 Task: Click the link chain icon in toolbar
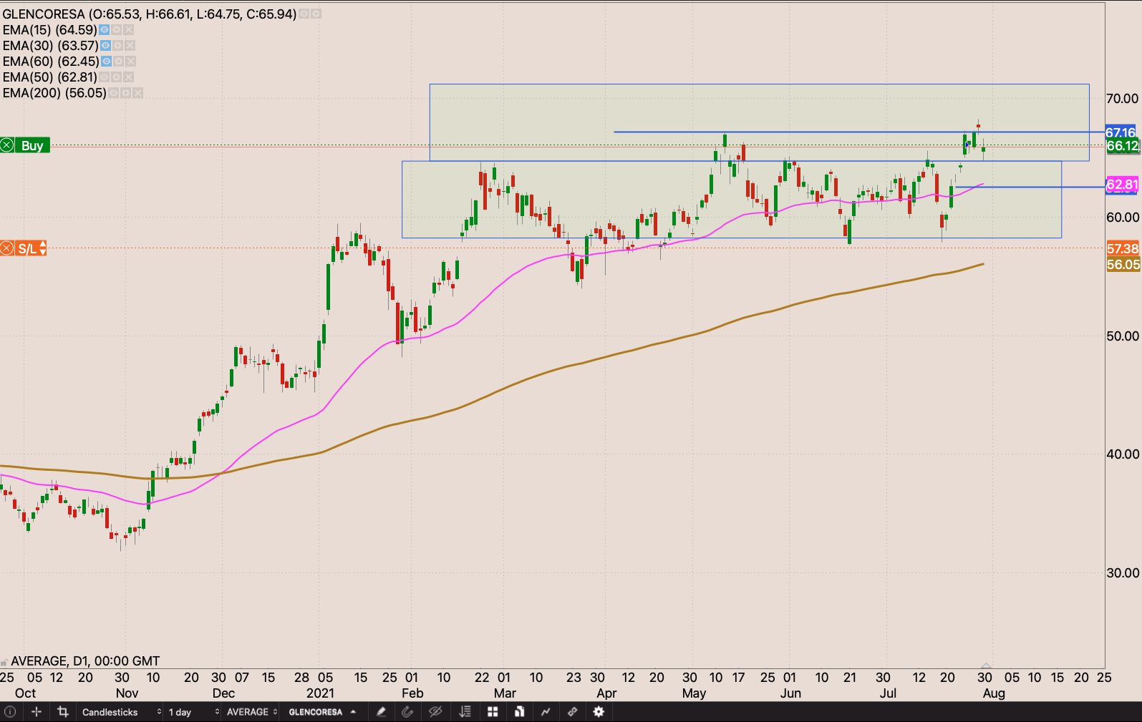[572, 712]
